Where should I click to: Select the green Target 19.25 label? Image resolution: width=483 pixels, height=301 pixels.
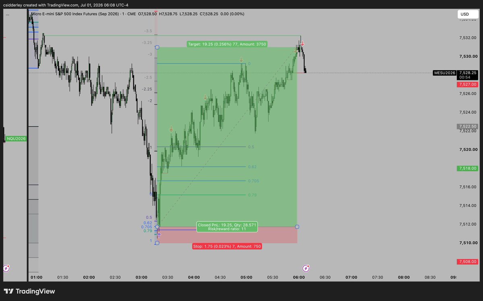(x=227, y=44)
